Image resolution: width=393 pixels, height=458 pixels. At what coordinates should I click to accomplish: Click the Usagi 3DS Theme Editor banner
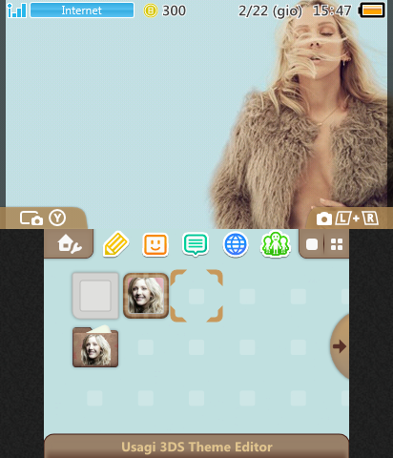pos(196,447)
